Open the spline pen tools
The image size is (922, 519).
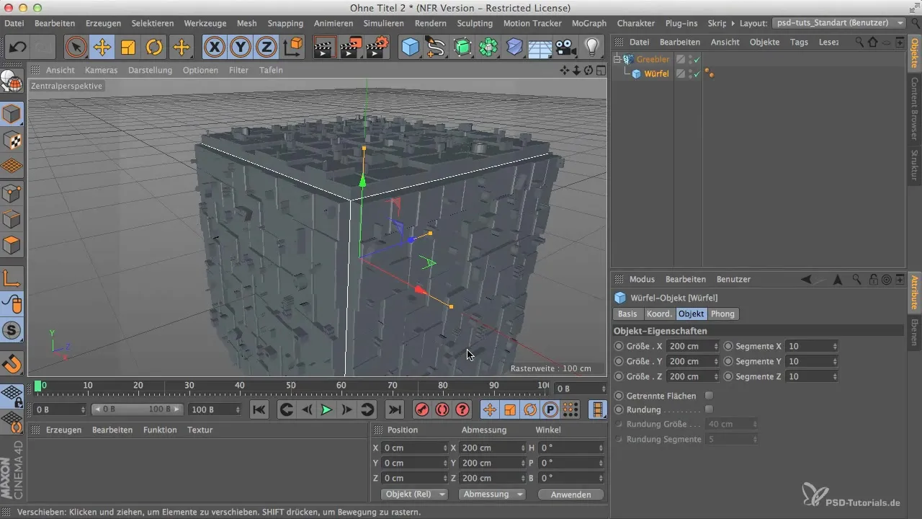(437, 48)
